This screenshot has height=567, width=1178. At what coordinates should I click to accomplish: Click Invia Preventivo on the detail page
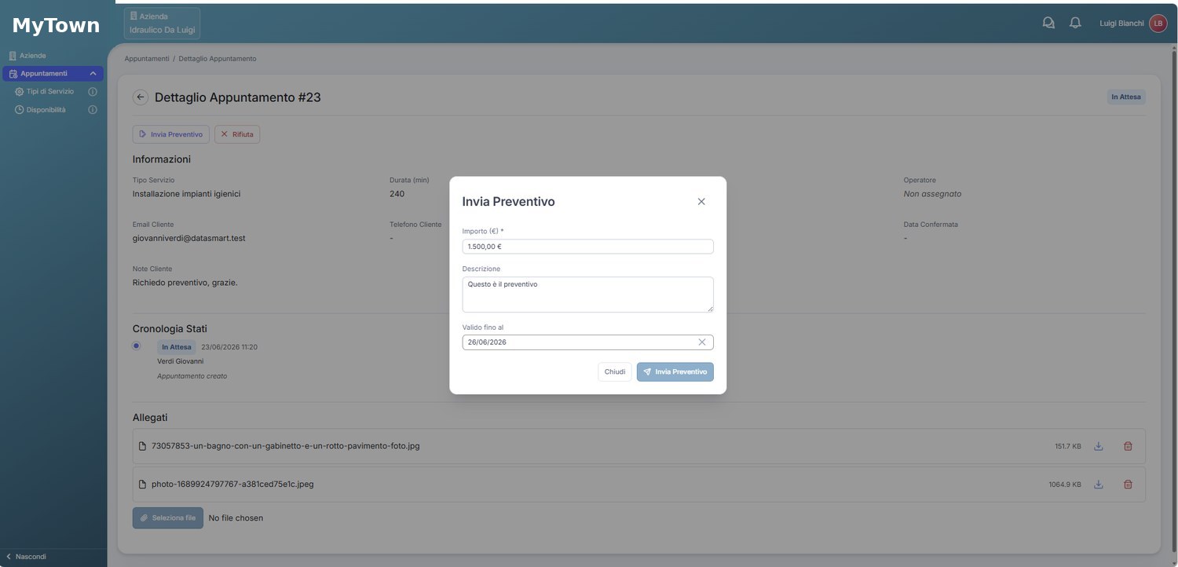click(171, 134)
